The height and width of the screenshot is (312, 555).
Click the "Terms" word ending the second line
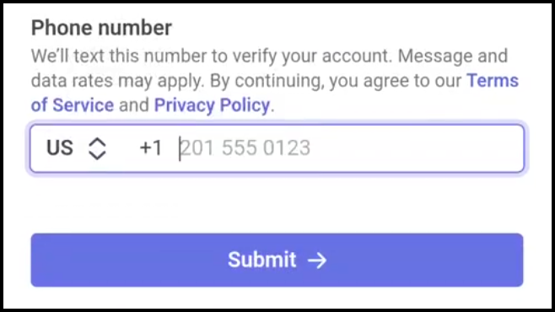coord(493,81)
